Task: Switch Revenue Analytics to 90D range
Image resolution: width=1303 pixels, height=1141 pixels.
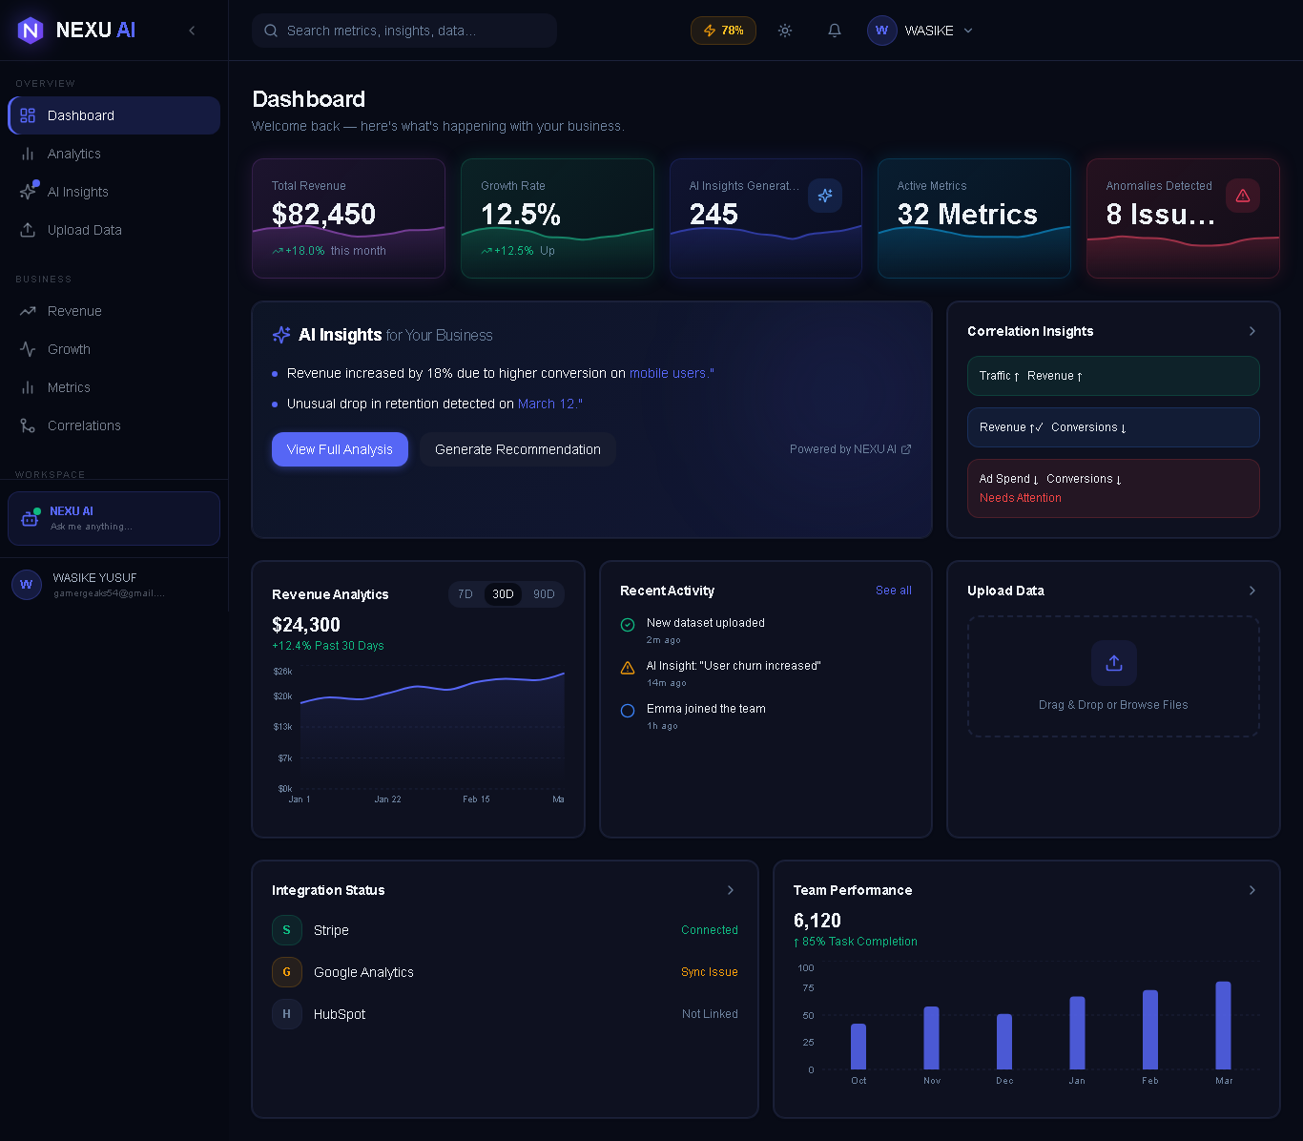Action: click(x=544, y=594)
